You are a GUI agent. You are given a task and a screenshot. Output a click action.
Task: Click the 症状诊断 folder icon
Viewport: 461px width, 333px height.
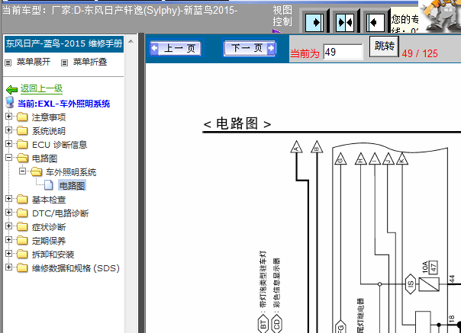[22, 227]
